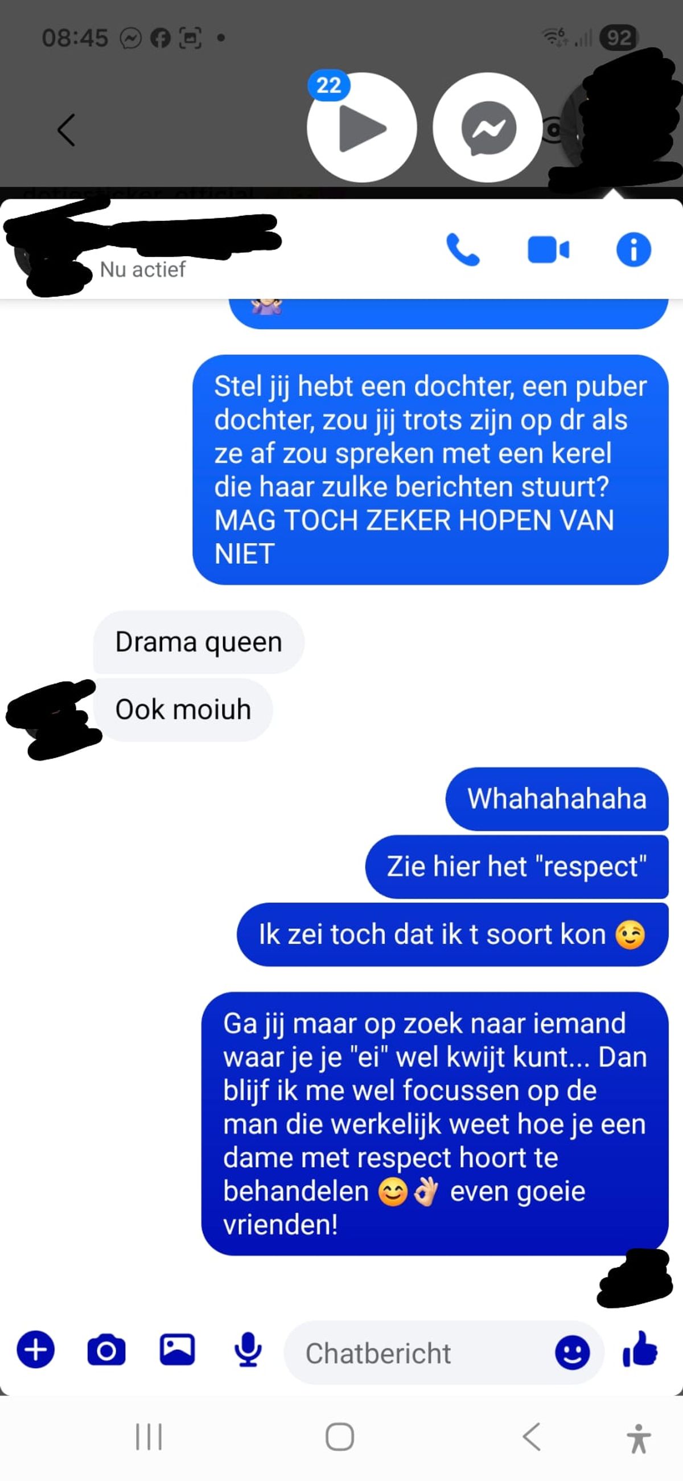This screenshot has height=1481, width=683.
Task: Open the gallery image picker
Action: pyautogui.click(x=177, y=1349)
